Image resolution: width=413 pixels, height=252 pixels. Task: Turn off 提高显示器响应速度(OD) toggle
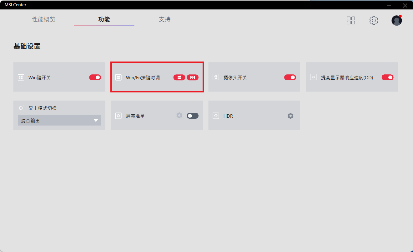tap(387, 77)
